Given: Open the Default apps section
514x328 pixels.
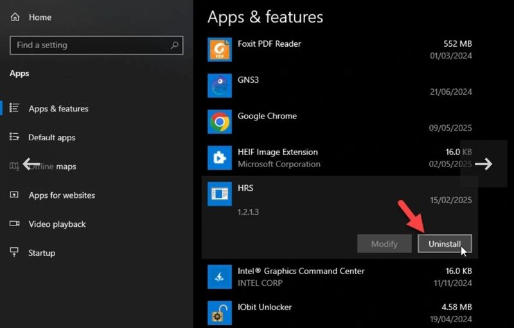Looking at the screenshot, I should point(51,138).
